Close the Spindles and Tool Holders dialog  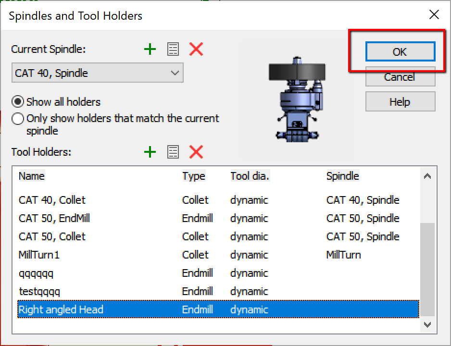point(434,14)
